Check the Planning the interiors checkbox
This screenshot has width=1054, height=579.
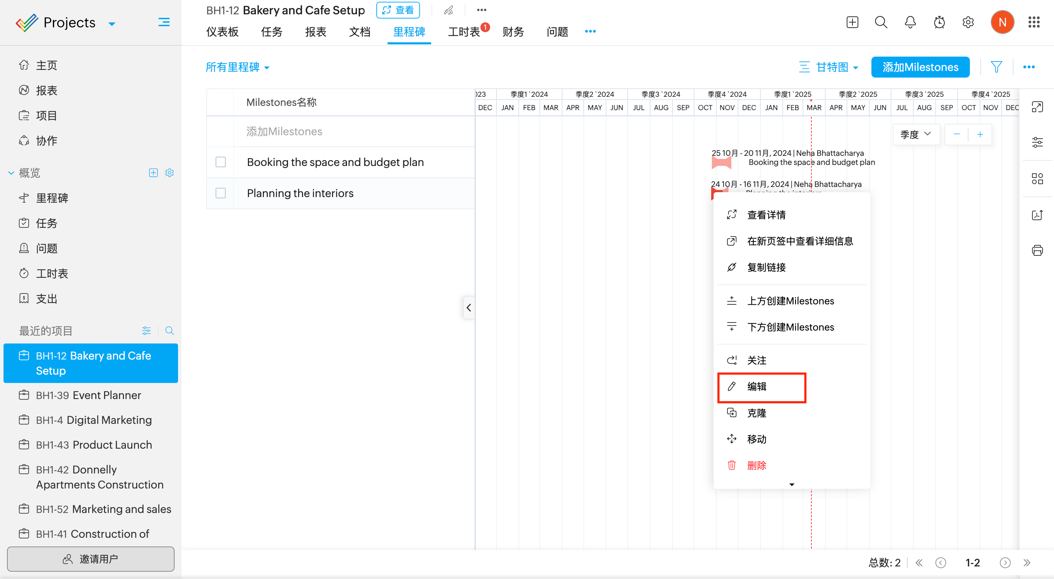tap(221, 193)
